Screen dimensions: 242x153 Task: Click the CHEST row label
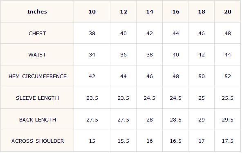pos(37,34)
